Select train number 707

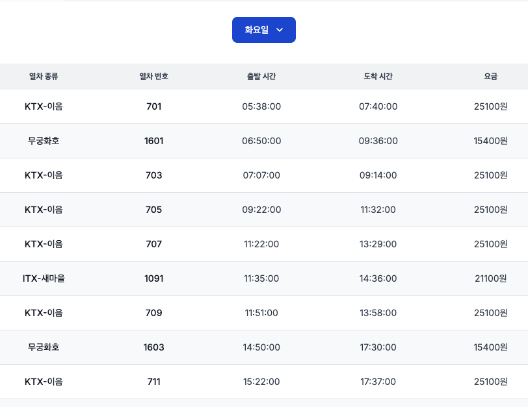154,244
